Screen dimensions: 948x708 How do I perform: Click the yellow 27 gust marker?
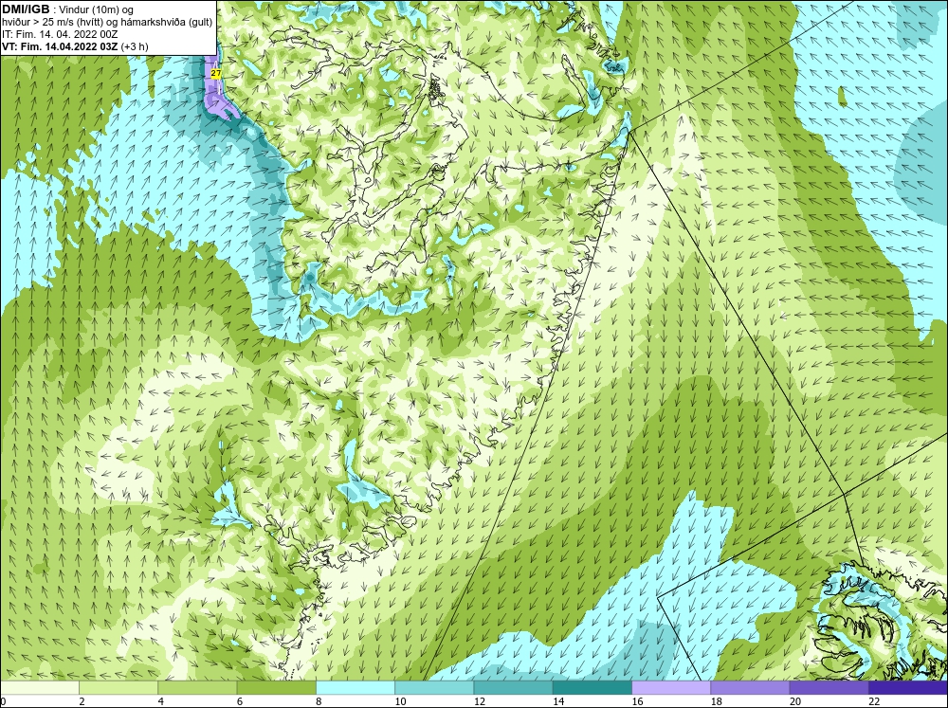[x=216, y=73]
